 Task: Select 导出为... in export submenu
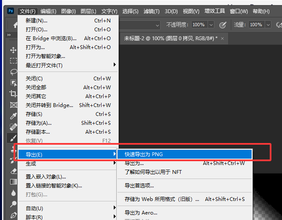[184, 163]
